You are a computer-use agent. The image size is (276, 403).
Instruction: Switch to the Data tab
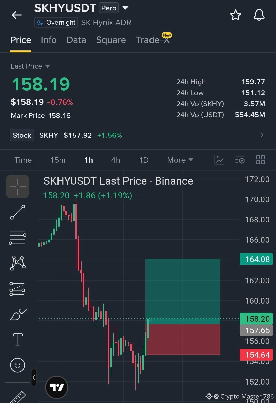tap(76, 40)
